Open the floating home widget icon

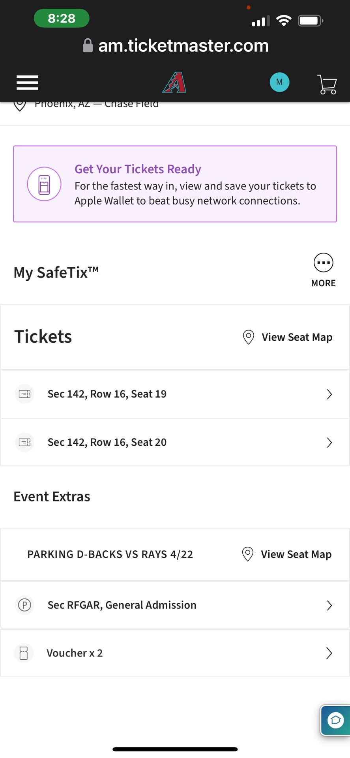335,720
